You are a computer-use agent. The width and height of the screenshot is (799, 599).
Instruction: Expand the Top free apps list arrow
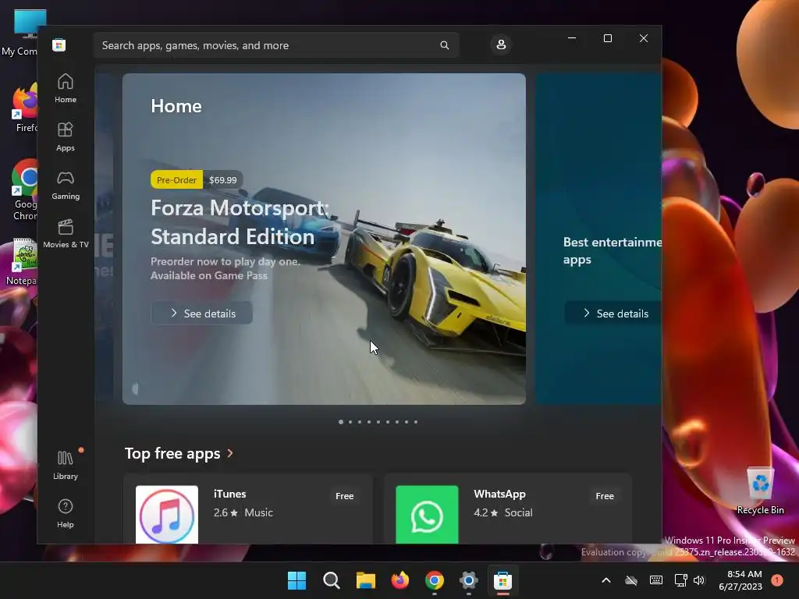click(230, 453)
